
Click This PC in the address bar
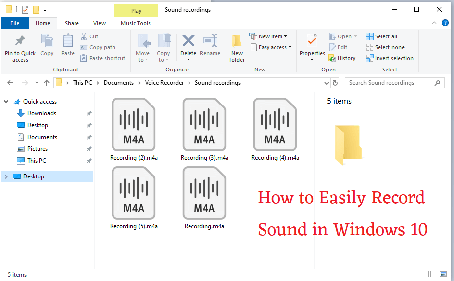[82, 83]
